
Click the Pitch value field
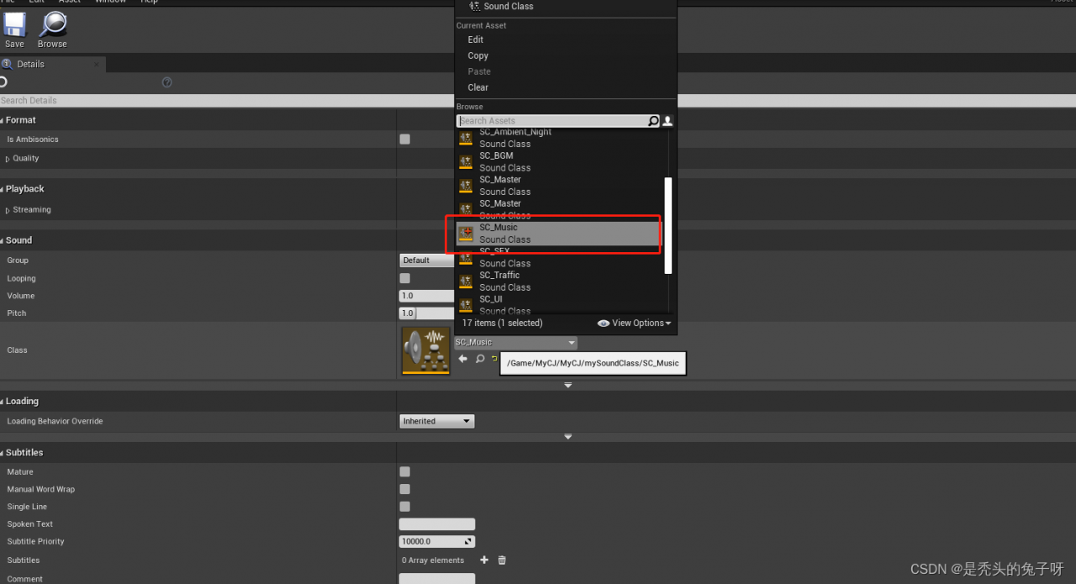click(x=426, y=313)
